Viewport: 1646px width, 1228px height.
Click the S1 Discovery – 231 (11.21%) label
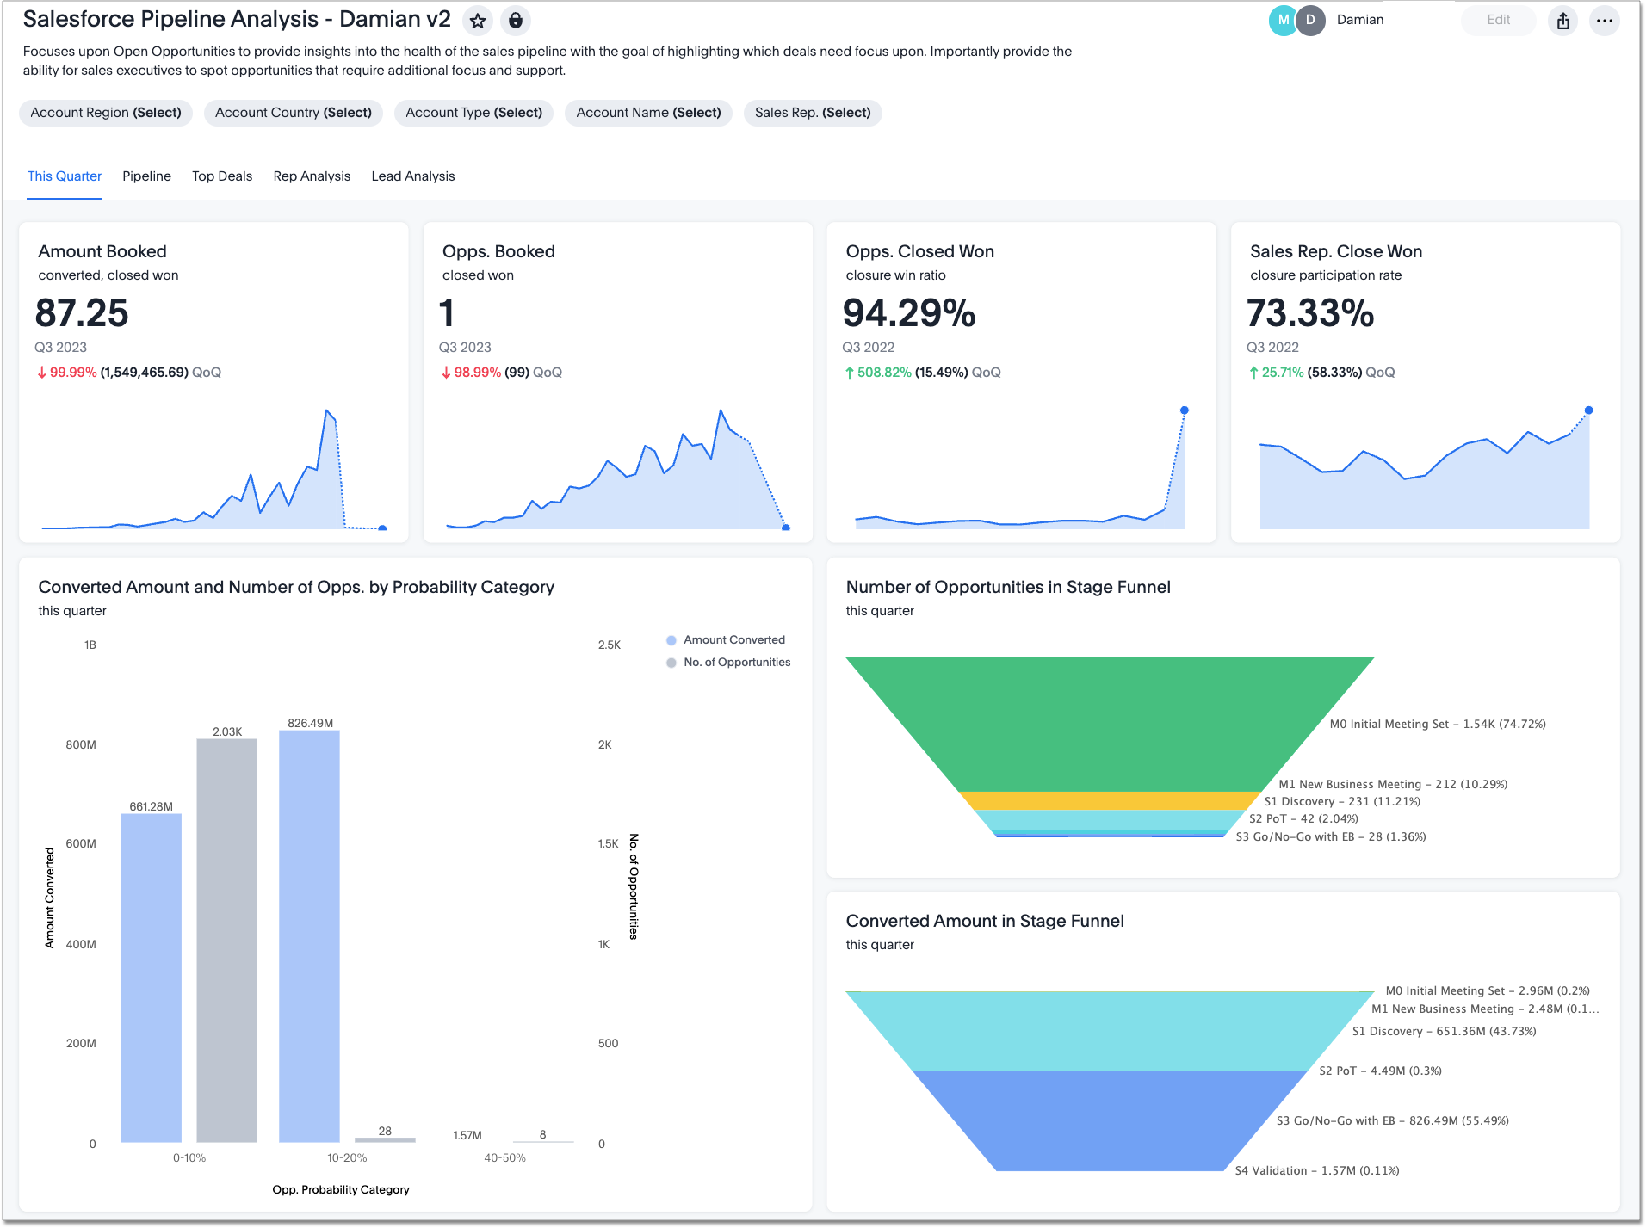coord(1342,802)
